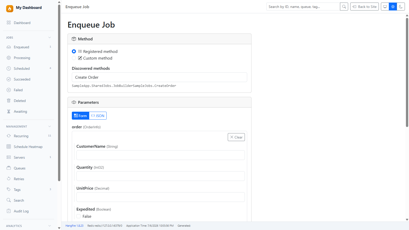Switch to system theme monitor icon
The width and height of the screenshot is (409, 230).
(385, 7)
